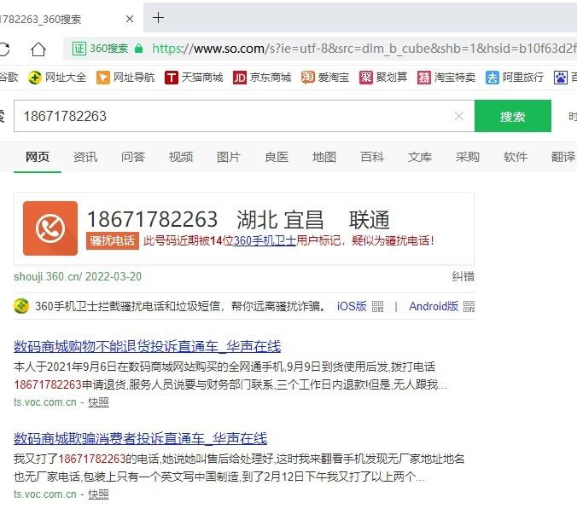This screenshot has width=577, height=520.
Task: Switch to the 百科 tab
Action: point(372,157)
